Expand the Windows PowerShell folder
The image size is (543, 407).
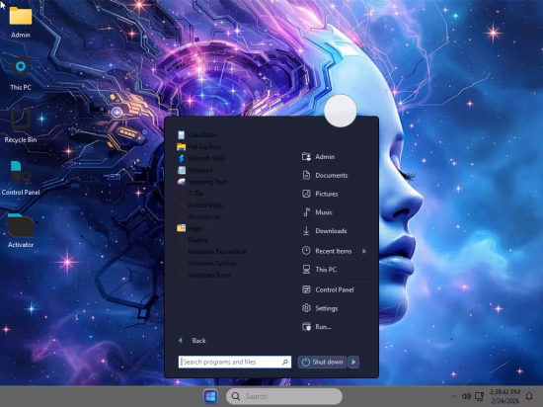[x=212, y=252]
